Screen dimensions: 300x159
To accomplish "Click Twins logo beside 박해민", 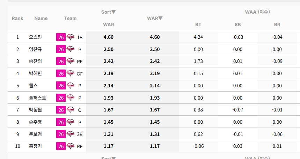I will pos(70,73).
